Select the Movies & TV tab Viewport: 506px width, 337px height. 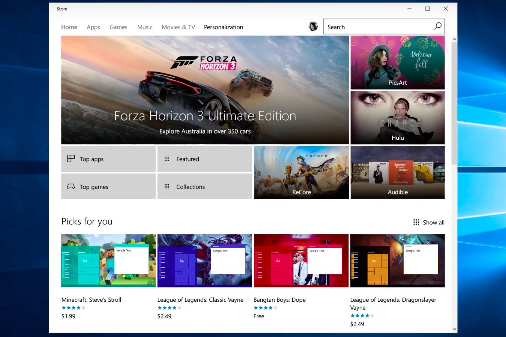point(178,27)
